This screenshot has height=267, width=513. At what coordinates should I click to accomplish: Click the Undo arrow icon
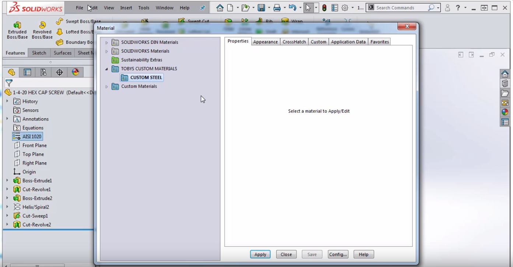point(293,8)
